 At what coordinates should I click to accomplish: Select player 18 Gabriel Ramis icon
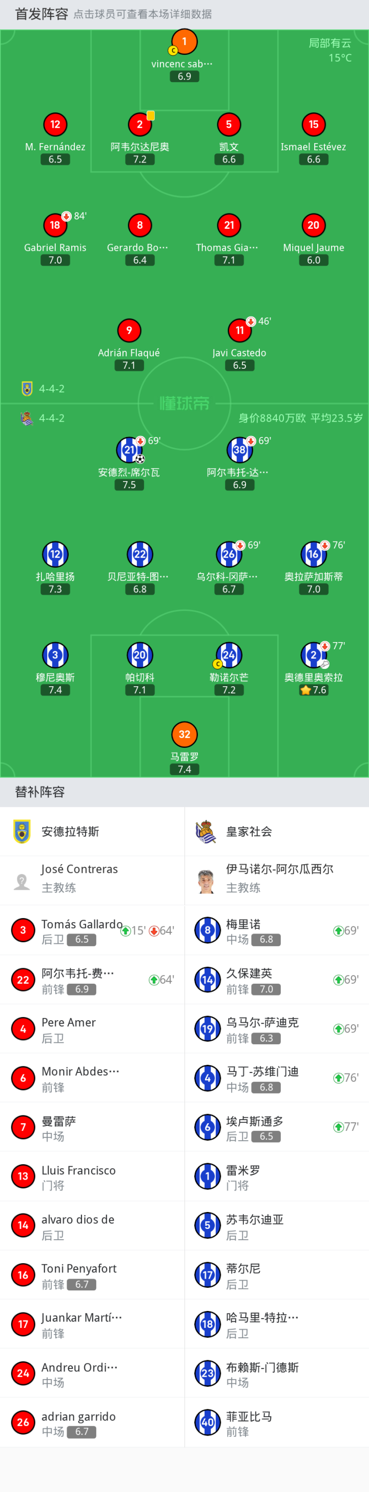(55, 225)
